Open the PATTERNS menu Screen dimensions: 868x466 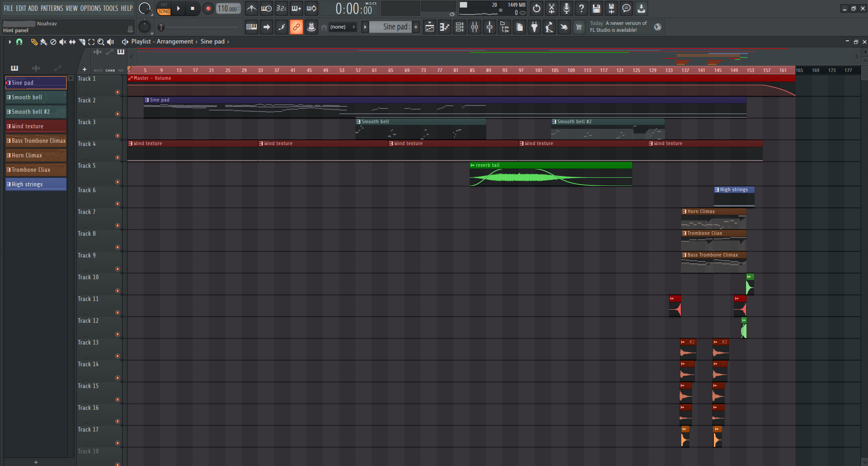coord(52,8)
